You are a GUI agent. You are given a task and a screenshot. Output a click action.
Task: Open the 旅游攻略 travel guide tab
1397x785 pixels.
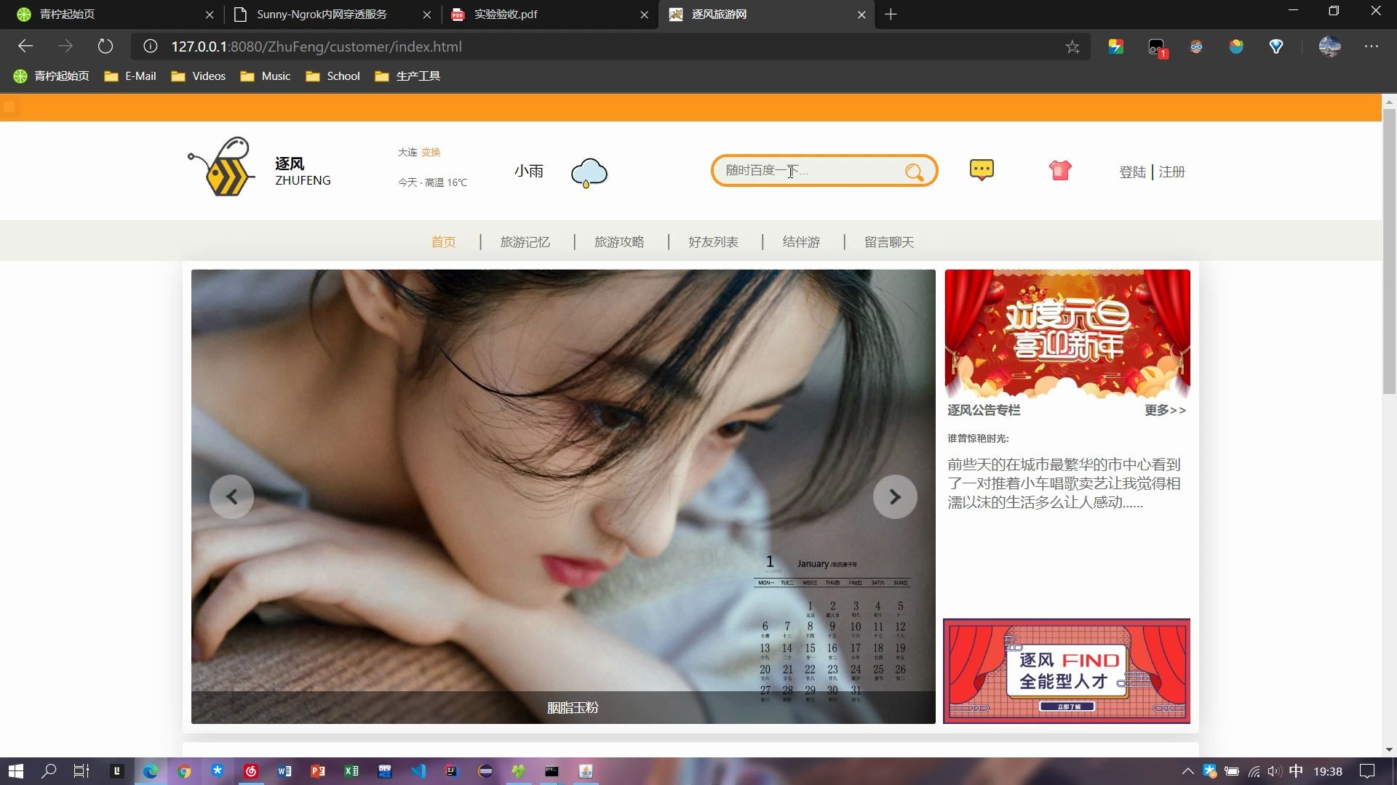pos(619,241)
